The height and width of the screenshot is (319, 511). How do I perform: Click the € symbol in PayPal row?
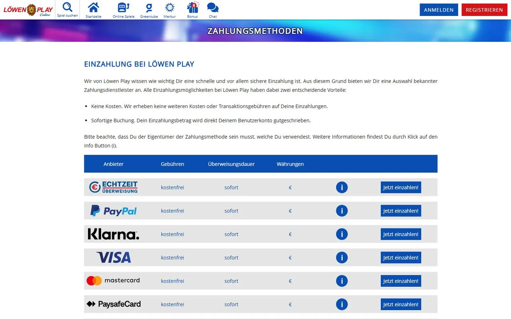tap(290, 211)
